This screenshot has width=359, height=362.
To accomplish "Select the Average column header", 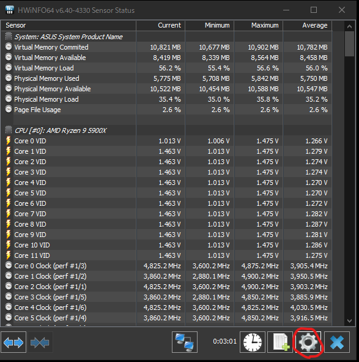I will coord(308,25).
